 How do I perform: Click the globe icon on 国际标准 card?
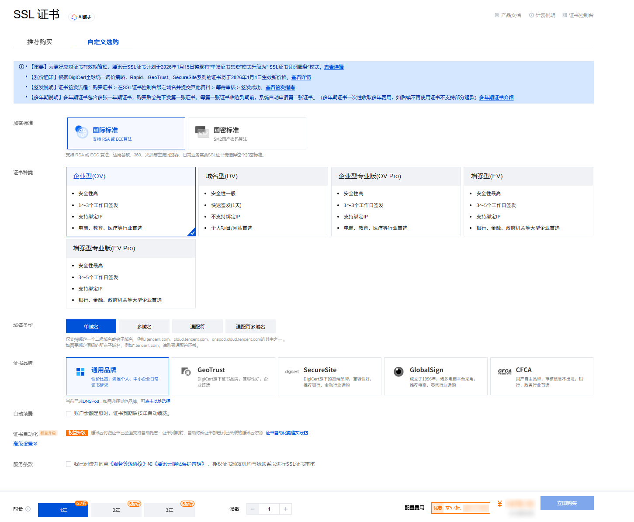82,132
